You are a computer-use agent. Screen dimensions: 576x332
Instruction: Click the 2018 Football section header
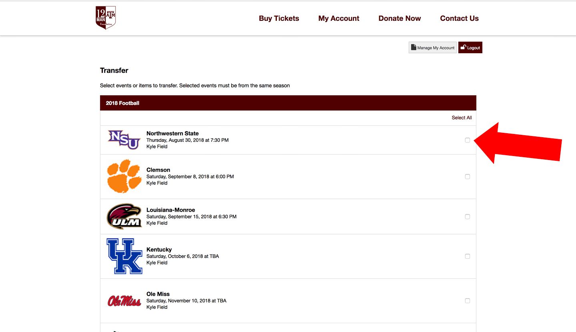(288, 103)
